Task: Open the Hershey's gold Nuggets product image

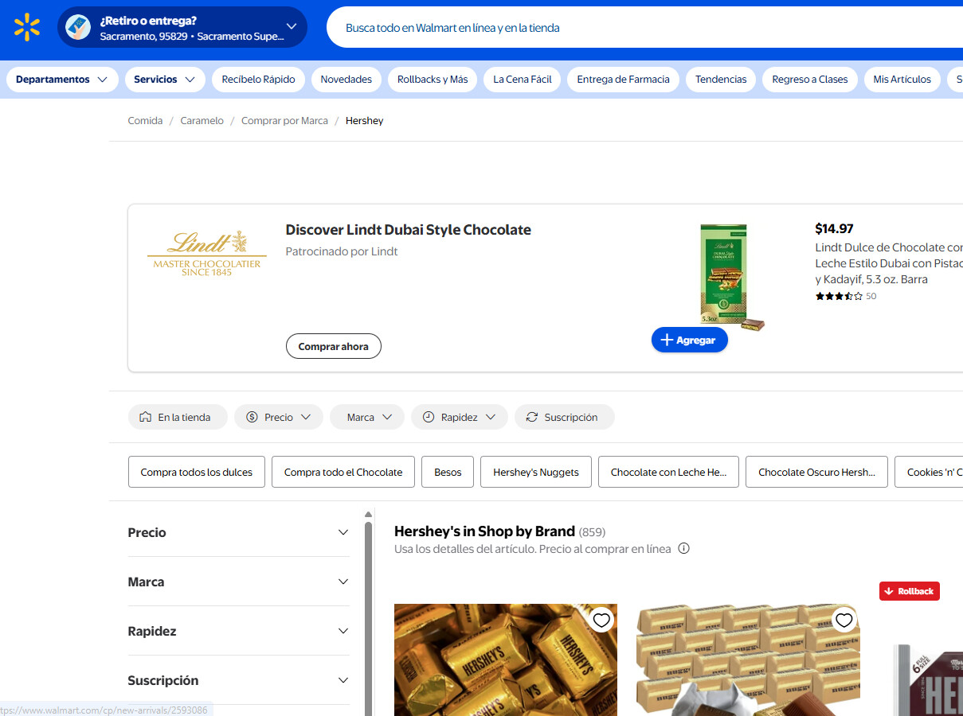Action: [x=506, y=660]
